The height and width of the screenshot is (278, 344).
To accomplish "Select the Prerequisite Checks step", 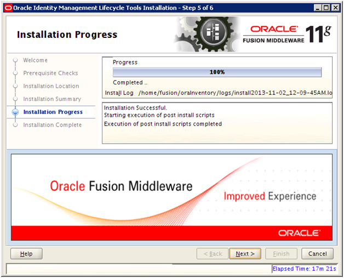I will click(50, 73).
